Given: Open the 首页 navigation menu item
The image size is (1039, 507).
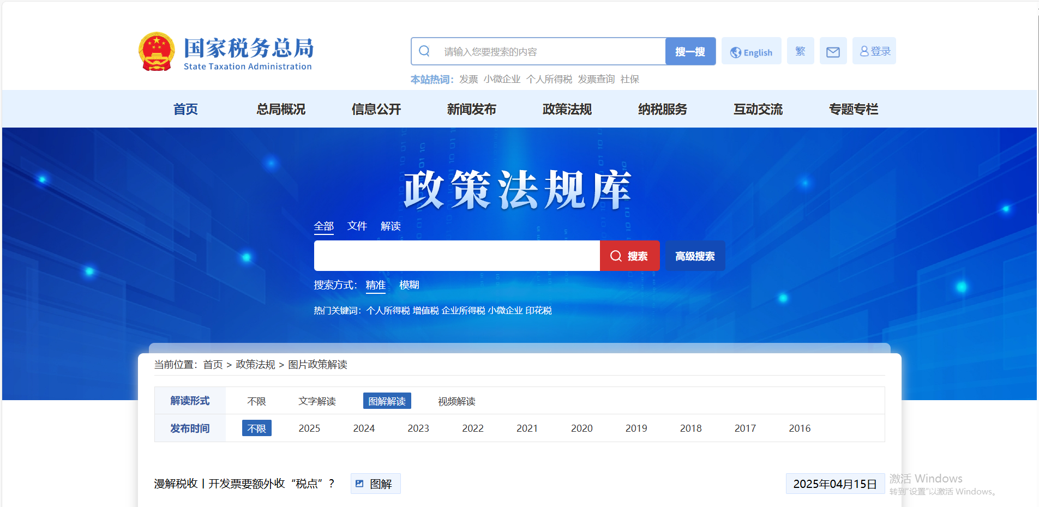Looking at the screenshot, I should tap(185, 109).
